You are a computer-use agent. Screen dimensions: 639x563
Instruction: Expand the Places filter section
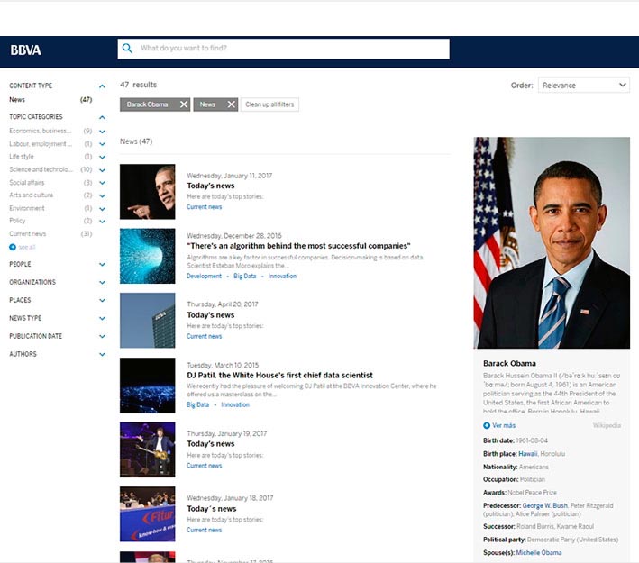tap(102, 300)
